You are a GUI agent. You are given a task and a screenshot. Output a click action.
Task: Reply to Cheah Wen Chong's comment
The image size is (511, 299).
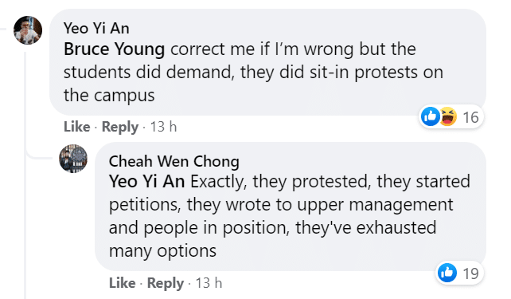[166, 283]
